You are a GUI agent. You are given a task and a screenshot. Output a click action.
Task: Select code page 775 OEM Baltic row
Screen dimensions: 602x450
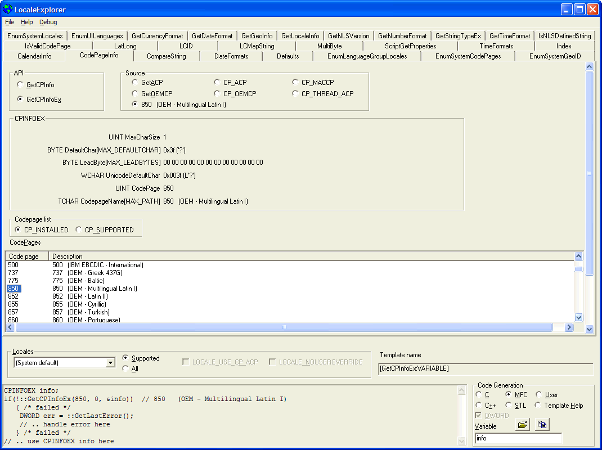[x=290, y=280]
